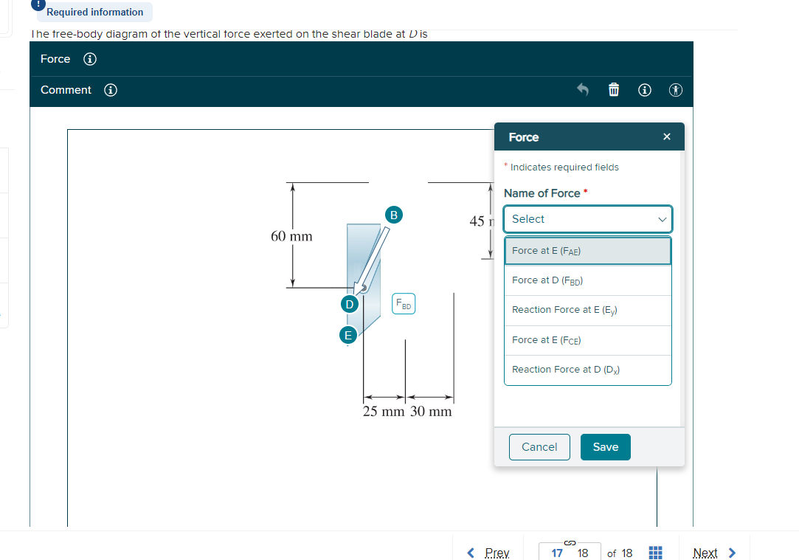Go to the next page with Next

[711, 552]
